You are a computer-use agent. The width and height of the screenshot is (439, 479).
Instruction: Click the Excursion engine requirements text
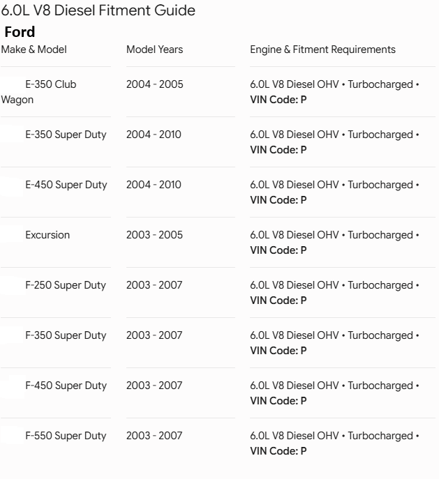334,243
